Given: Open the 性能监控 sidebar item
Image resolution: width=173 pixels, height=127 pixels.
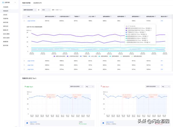Looking at the screenshot, I should click(x=6, y=11).
